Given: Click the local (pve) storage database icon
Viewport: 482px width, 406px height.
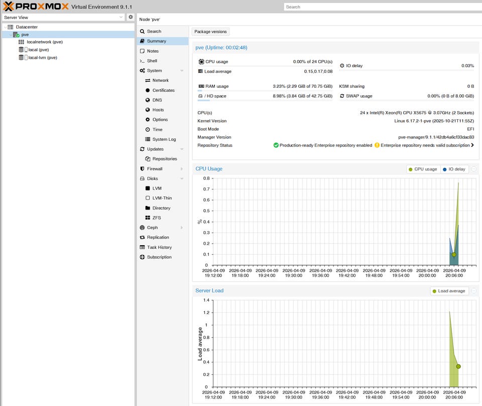Looking at the screenshot, I should click(x=21, y=50).
